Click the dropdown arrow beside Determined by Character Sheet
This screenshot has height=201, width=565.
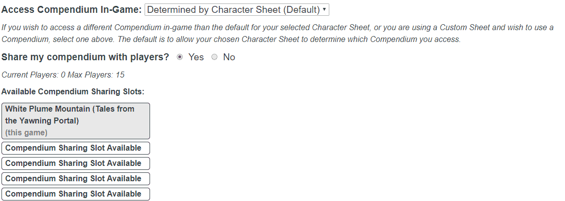[x=324, y=10]
